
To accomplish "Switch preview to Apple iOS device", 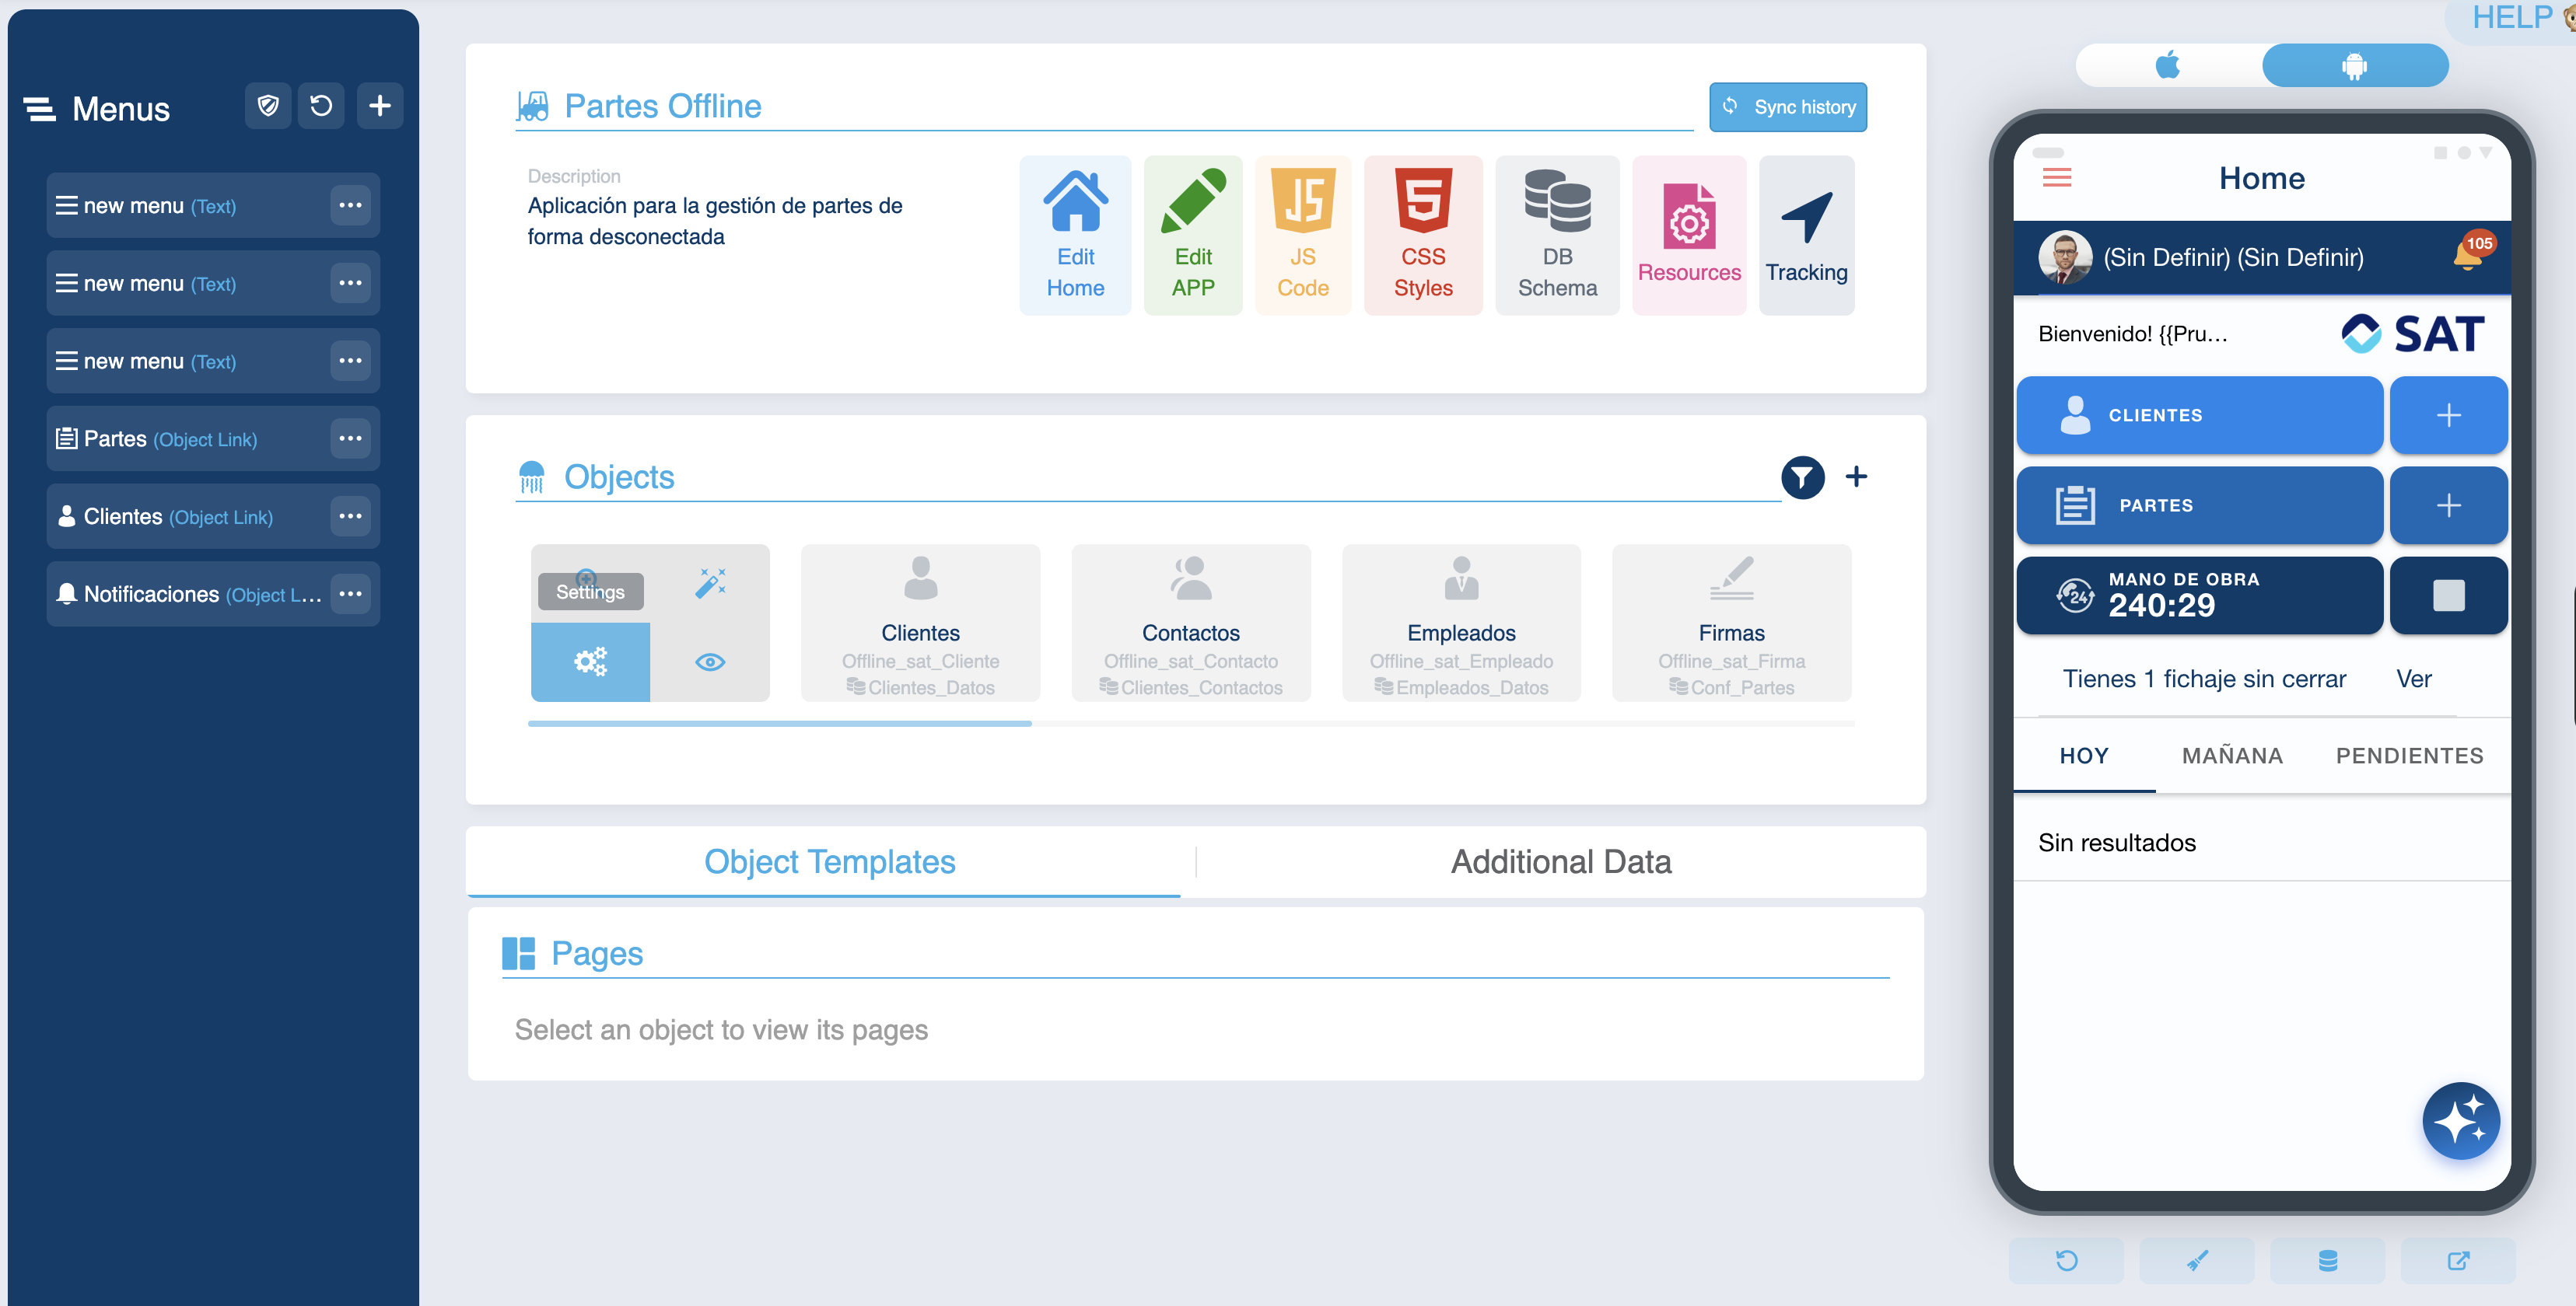I will pos(2167,66).
